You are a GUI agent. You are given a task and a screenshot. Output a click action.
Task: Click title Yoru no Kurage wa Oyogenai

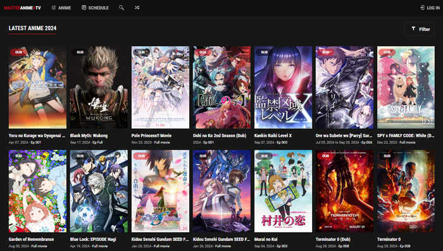(37, 136)
